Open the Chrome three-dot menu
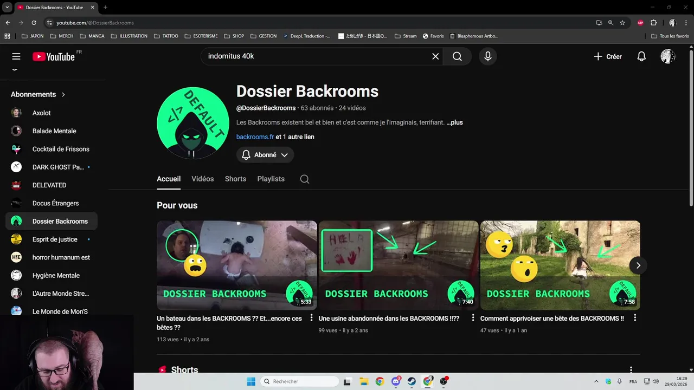The height and width of the screenshot is (390, 694). [685, 23]
